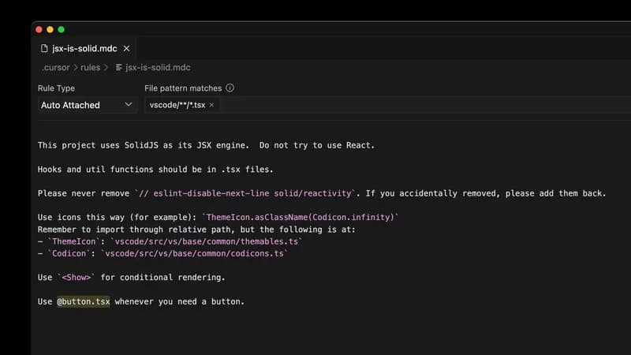Viewport: 631px width, 355px height.
Task: Click the eslint-disable-next-line solid/reactivity code text
Action: coord(245,193)
